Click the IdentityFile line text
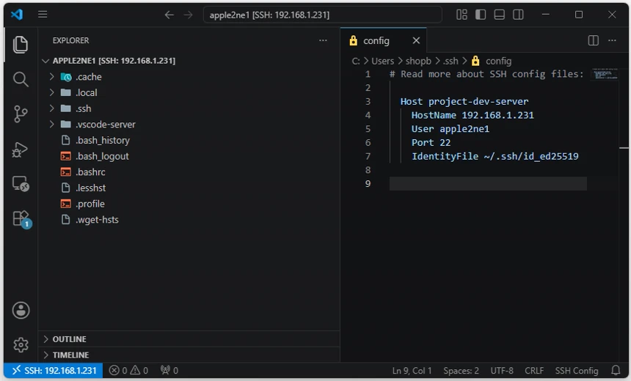 495,156
